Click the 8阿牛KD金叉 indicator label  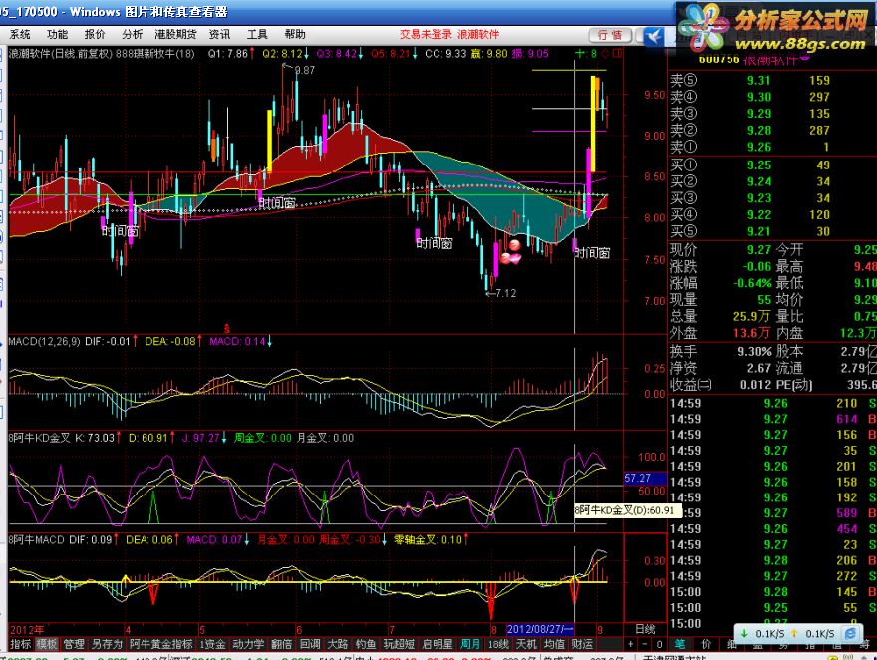coord(39,438)
